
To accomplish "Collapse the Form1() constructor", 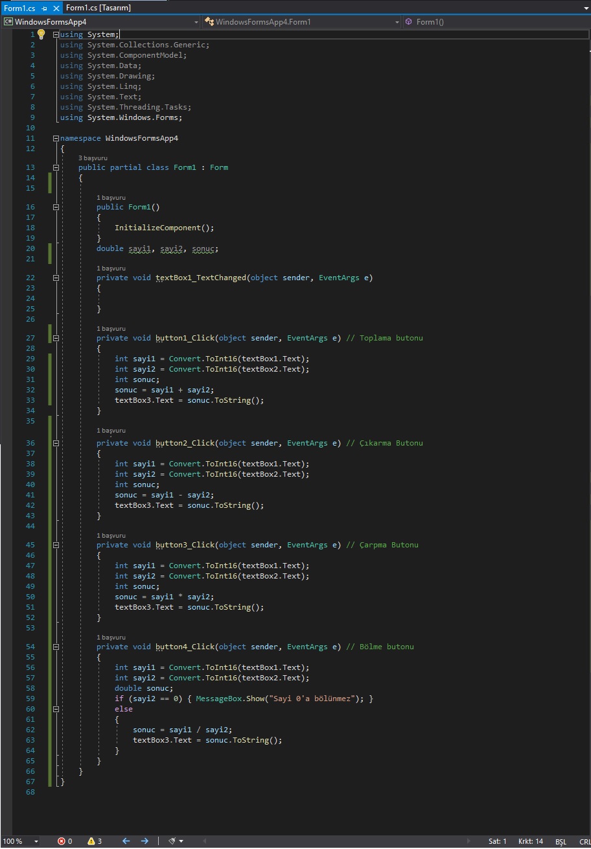I will 56,207.
